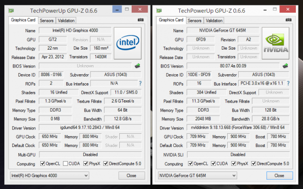Viewport: 303px width, 189px height.
Task: Click the Intel driver version igdumd64 9.17.10.2843 field
Action: [90, 128]
